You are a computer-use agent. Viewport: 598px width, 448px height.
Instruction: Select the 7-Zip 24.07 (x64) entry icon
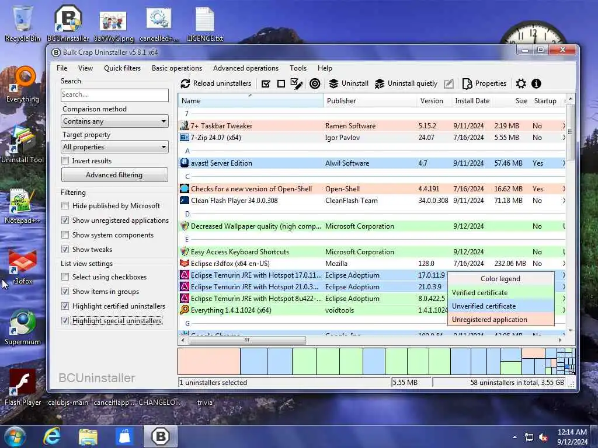coord(184,138)
